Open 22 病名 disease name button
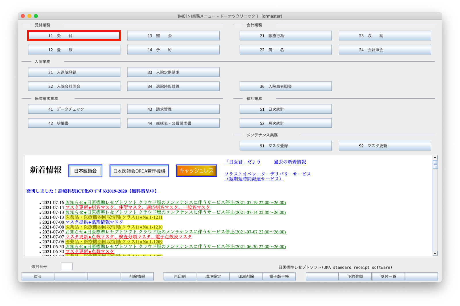Screen dimensions: 460x306 (x=285, y=50)
